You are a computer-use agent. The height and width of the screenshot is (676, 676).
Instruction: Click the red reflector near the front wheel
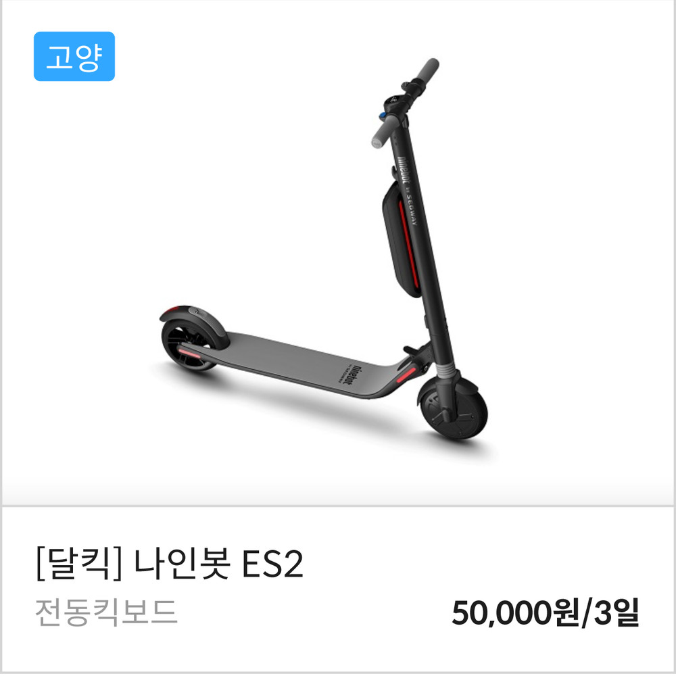click(406, 375)
